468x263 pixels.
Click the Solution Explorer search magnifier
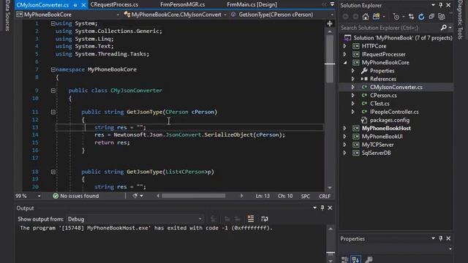444,28
